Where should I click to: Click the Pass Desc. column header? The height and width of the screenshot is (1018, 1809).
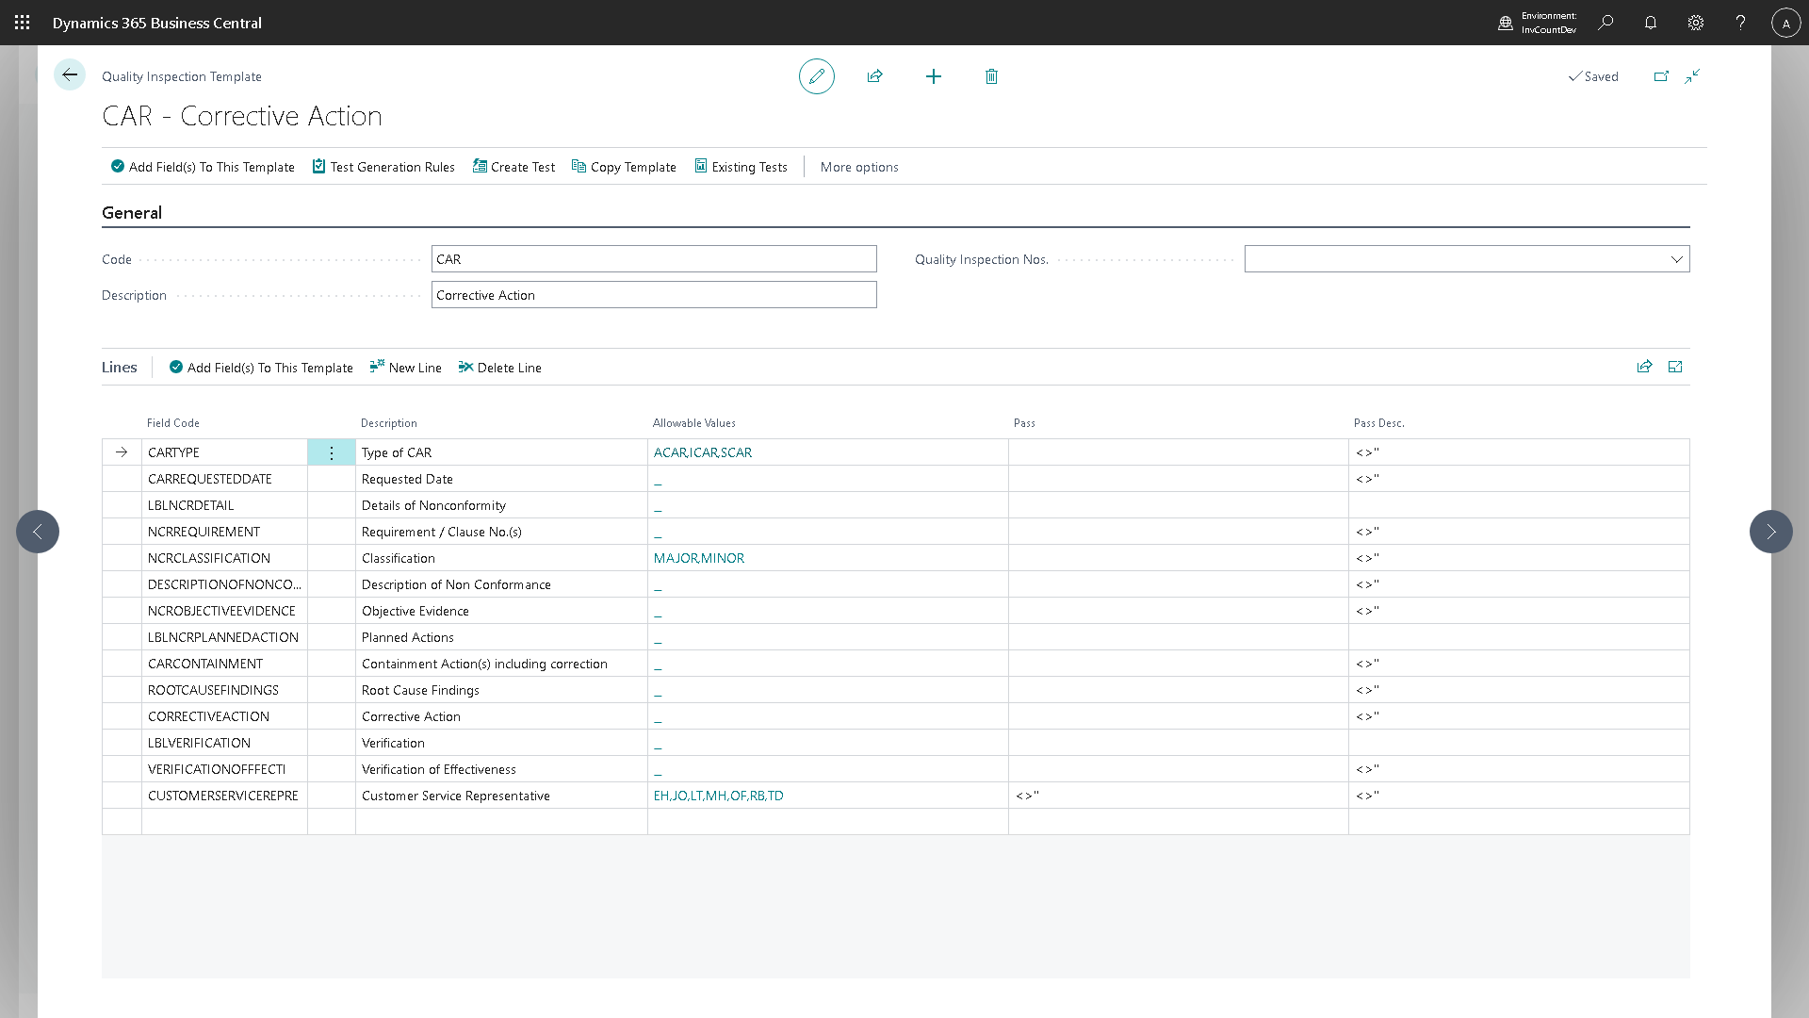point(1379,423)
